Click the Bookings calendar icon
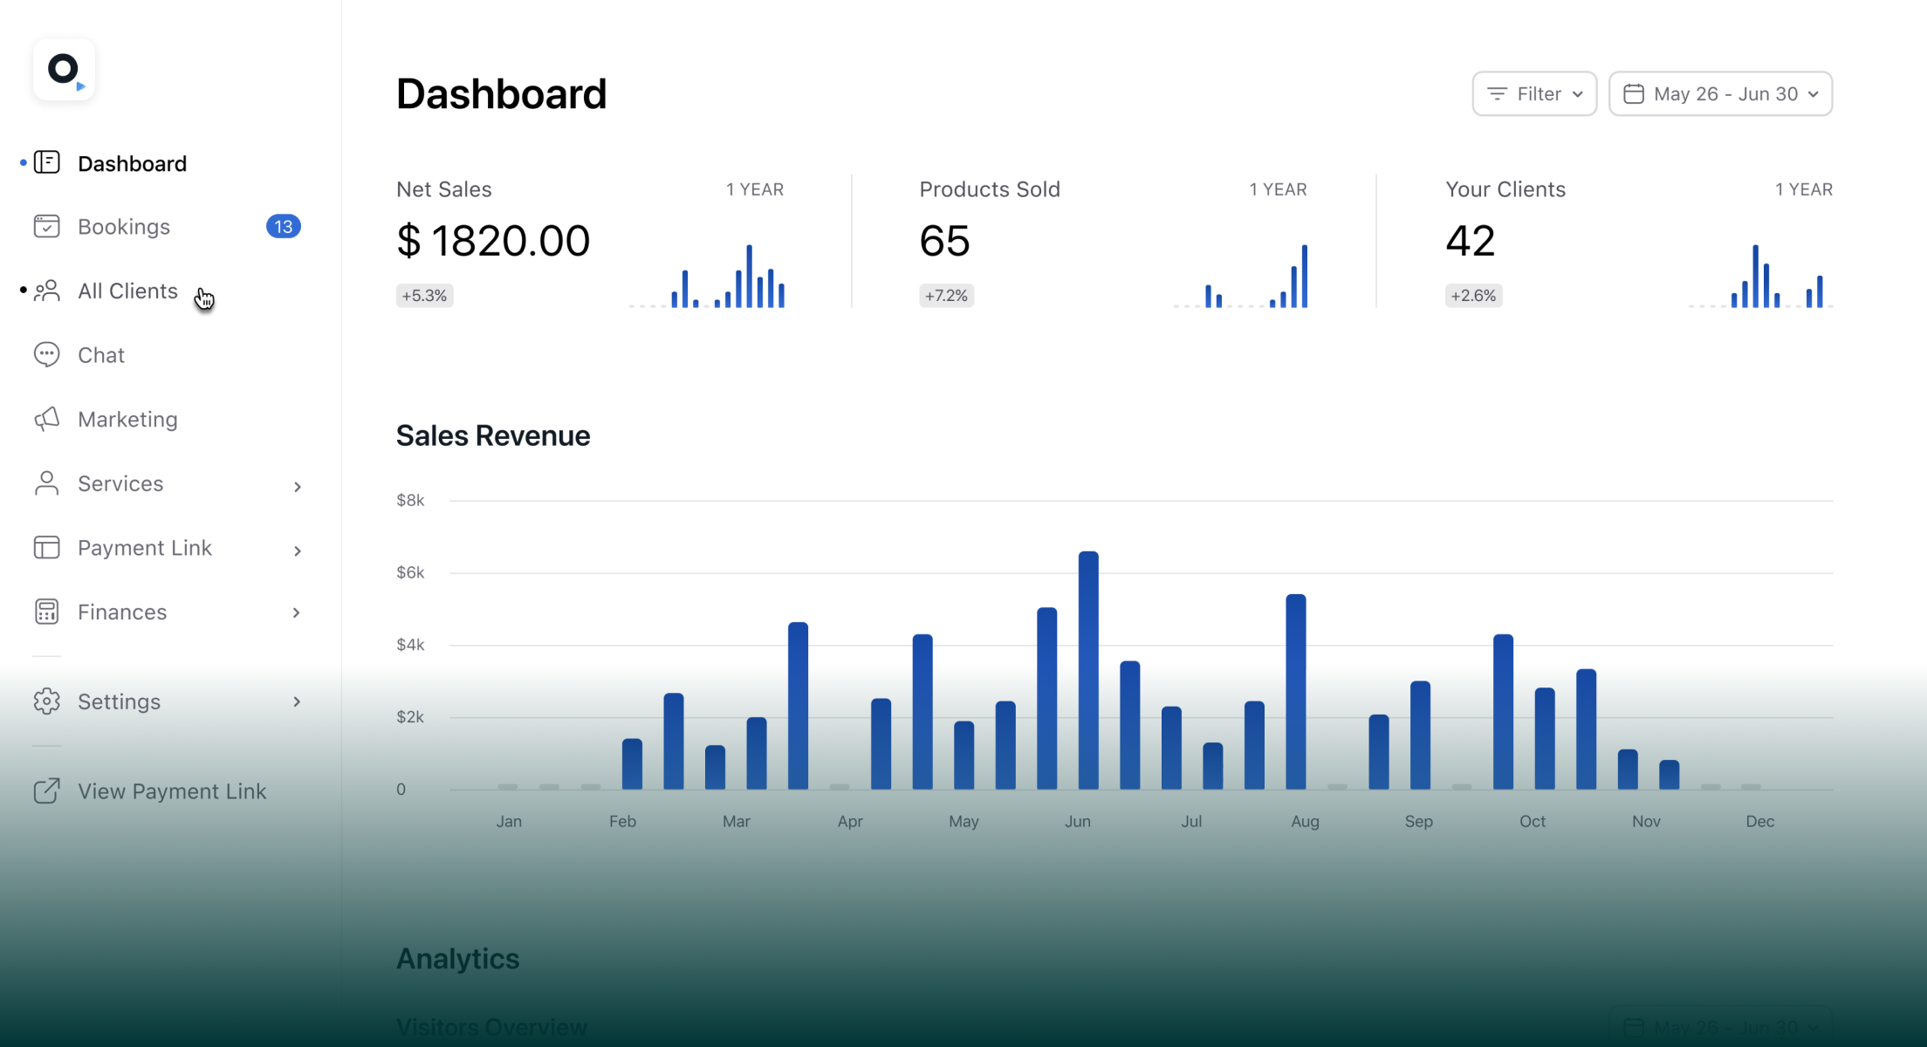This screenshot has width=1927, height=1047. click(x=46, y=227)
